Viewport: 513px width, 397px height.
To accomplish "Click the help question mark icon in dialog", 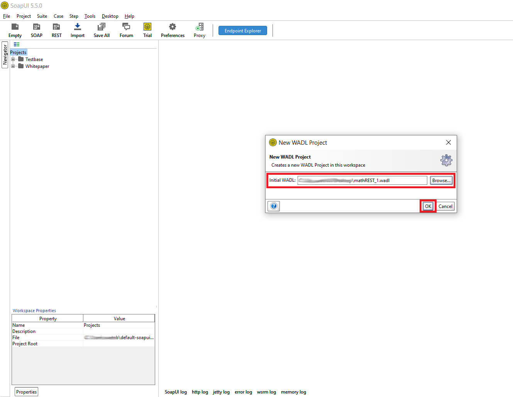I will [x=274, y=206].
